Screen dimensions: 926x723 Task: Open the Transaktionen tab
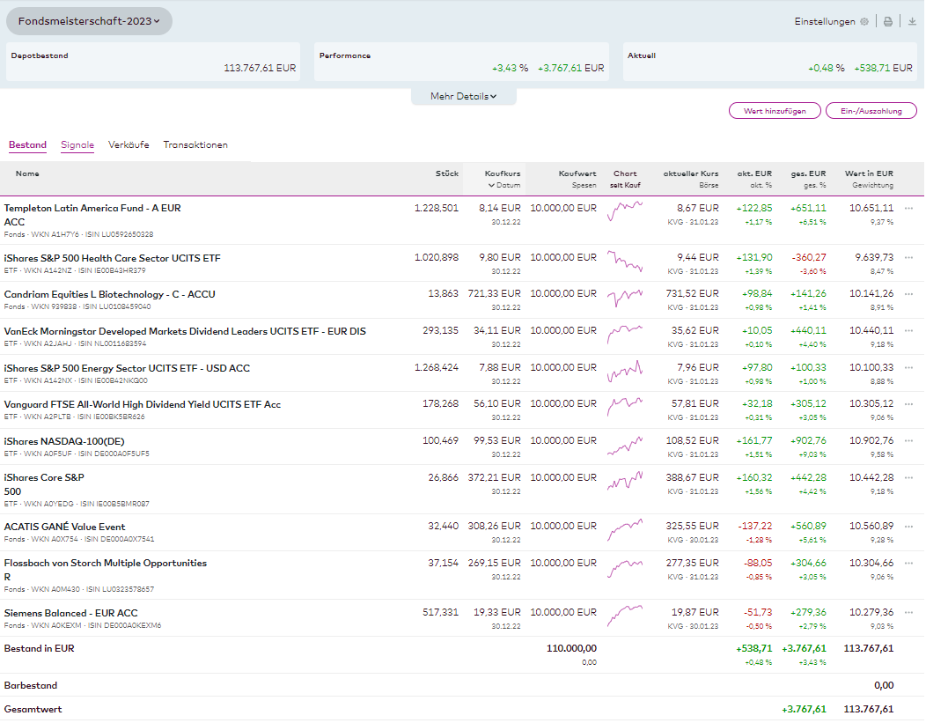pos(195,145)
